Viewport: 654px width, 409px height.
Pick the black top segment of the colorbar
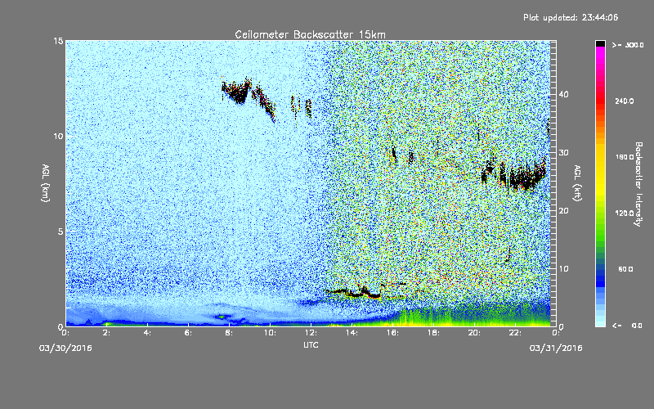(600, 43)
